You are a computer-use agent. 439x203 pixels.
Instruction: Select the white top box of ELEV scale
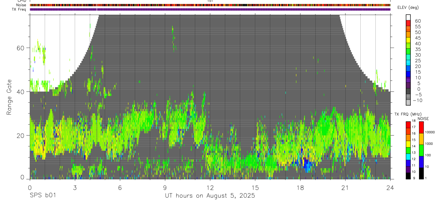(x=409, y=17)
